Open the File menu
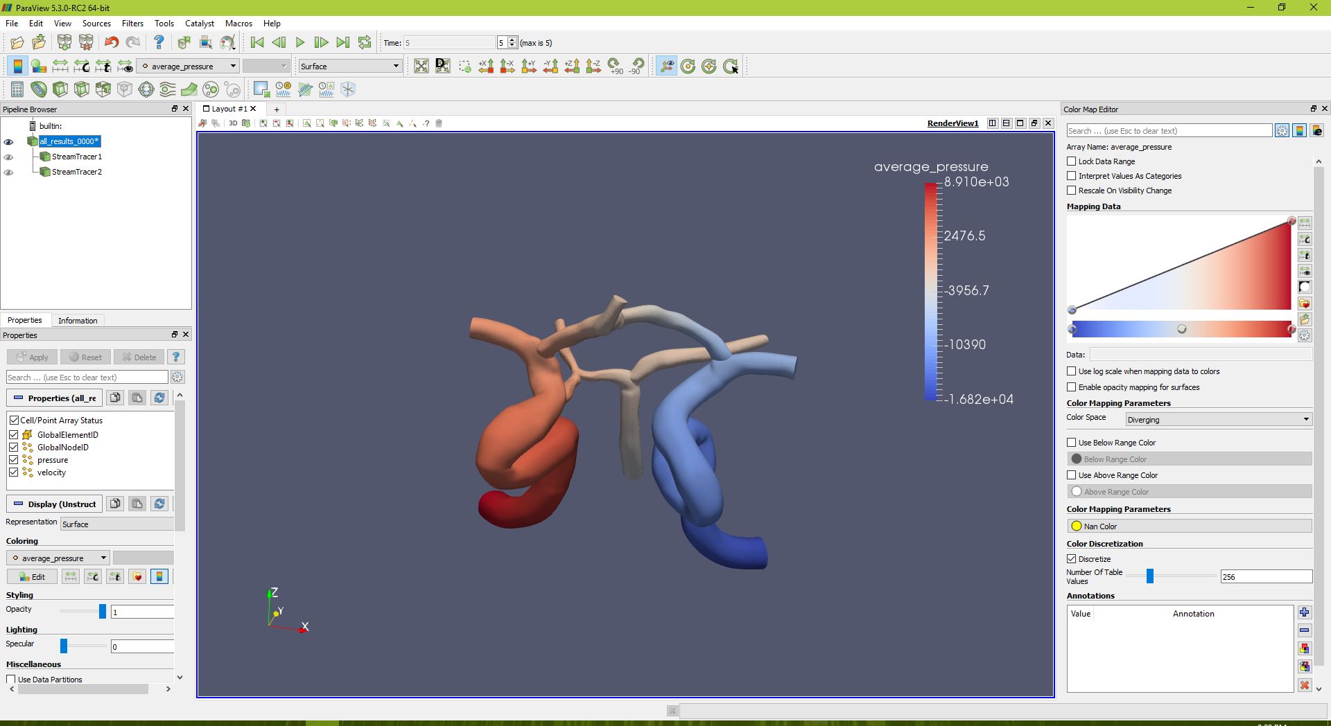 click(12, 23)
